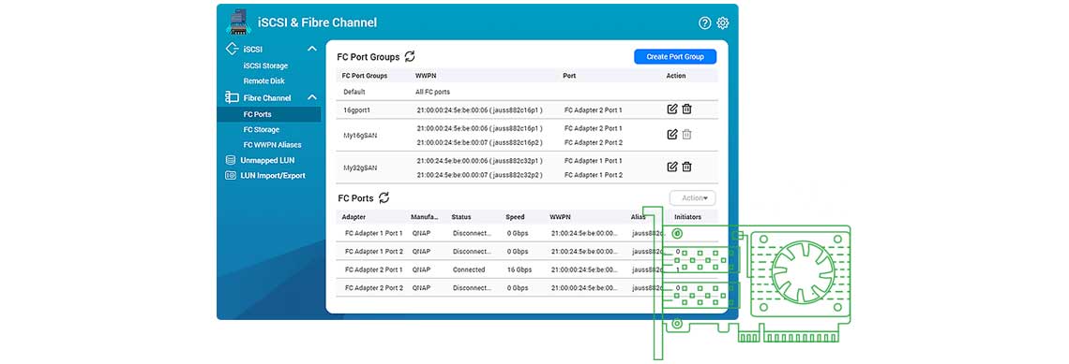Click the iSCSI & Fibre Channel app logo
Screen dimensions: 1069x364
238,22
